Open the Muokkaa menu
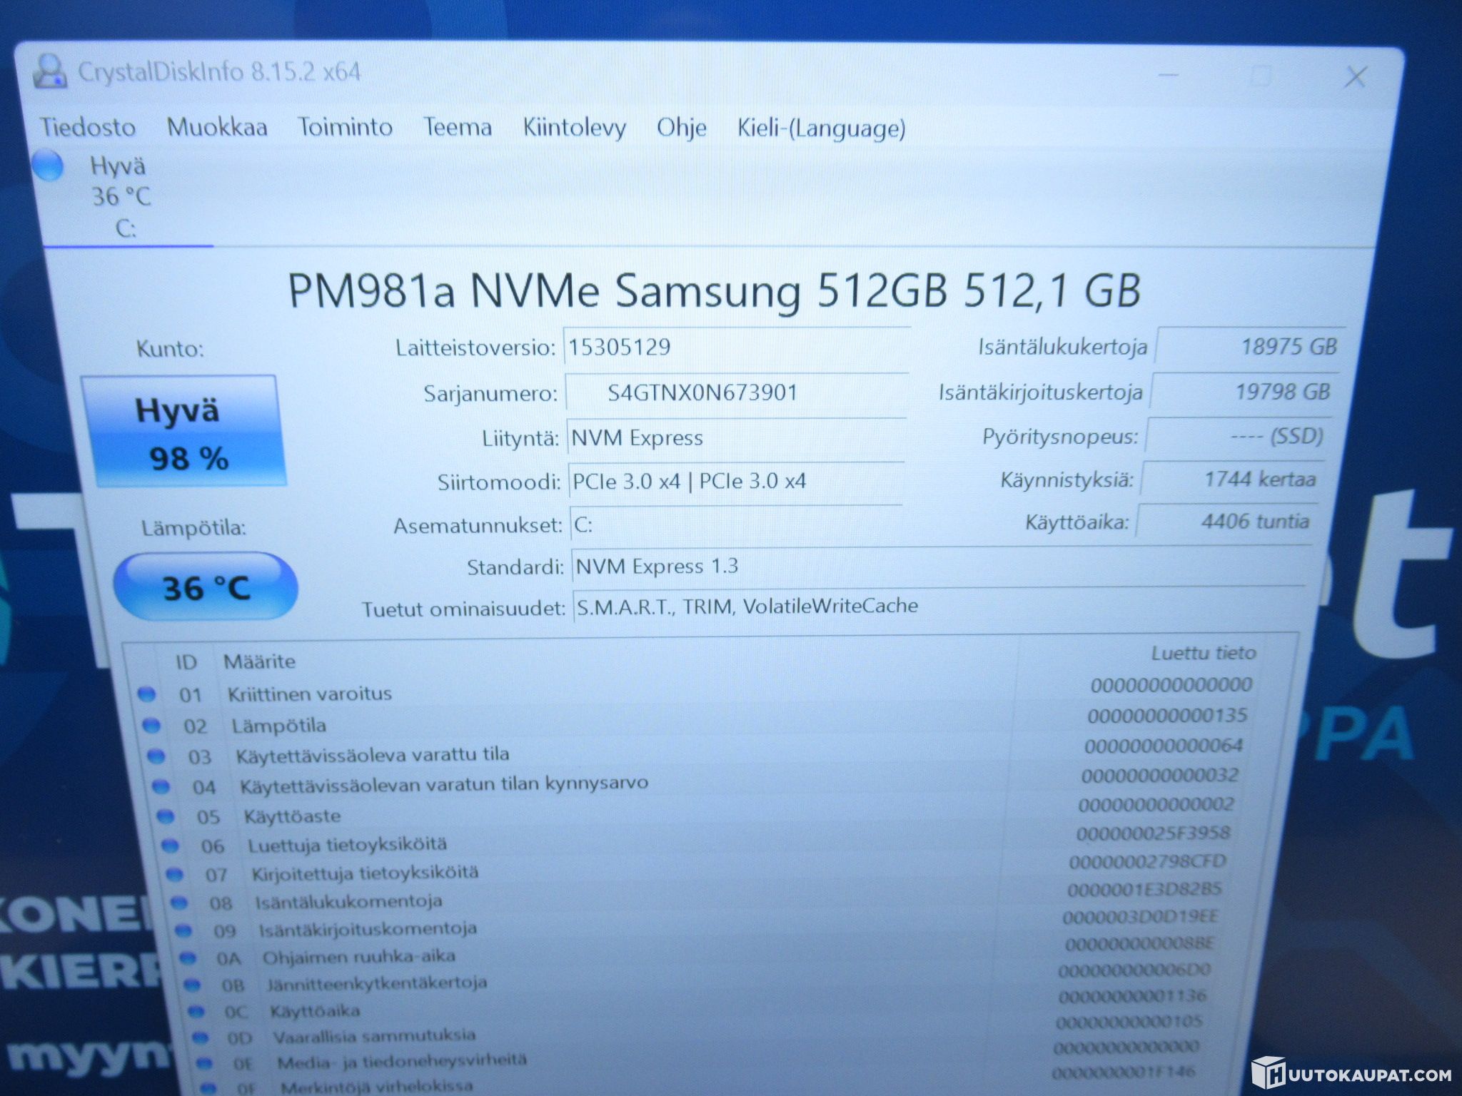 pos(217,127)
